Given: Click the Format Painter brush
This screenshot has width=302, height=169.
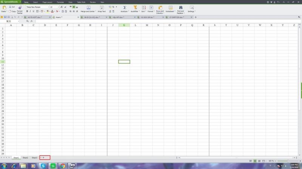Looking at the screenshot, I should pos(20,8).
